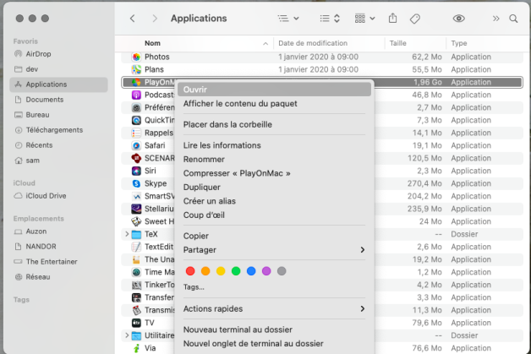Click the Search magnifier icon
This screenshot has height=354, width=531.
513,19
